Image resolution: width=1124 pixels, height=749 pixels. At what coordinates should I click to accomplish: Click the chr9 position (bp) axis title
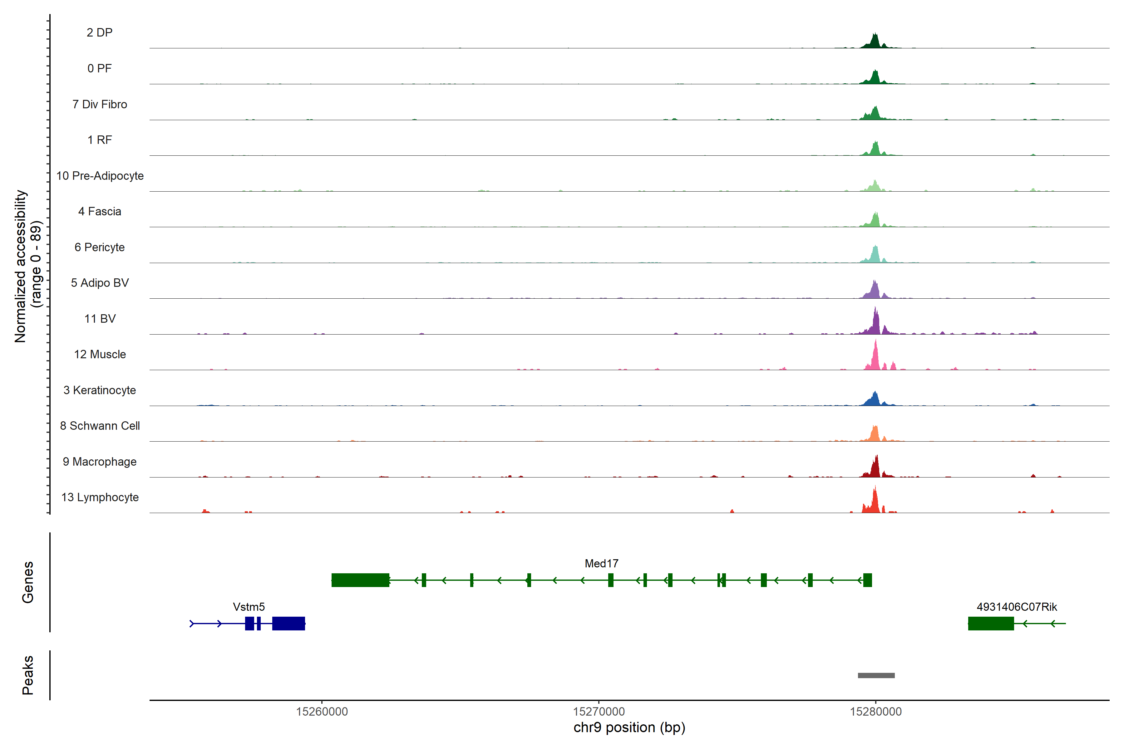(629, 727)
